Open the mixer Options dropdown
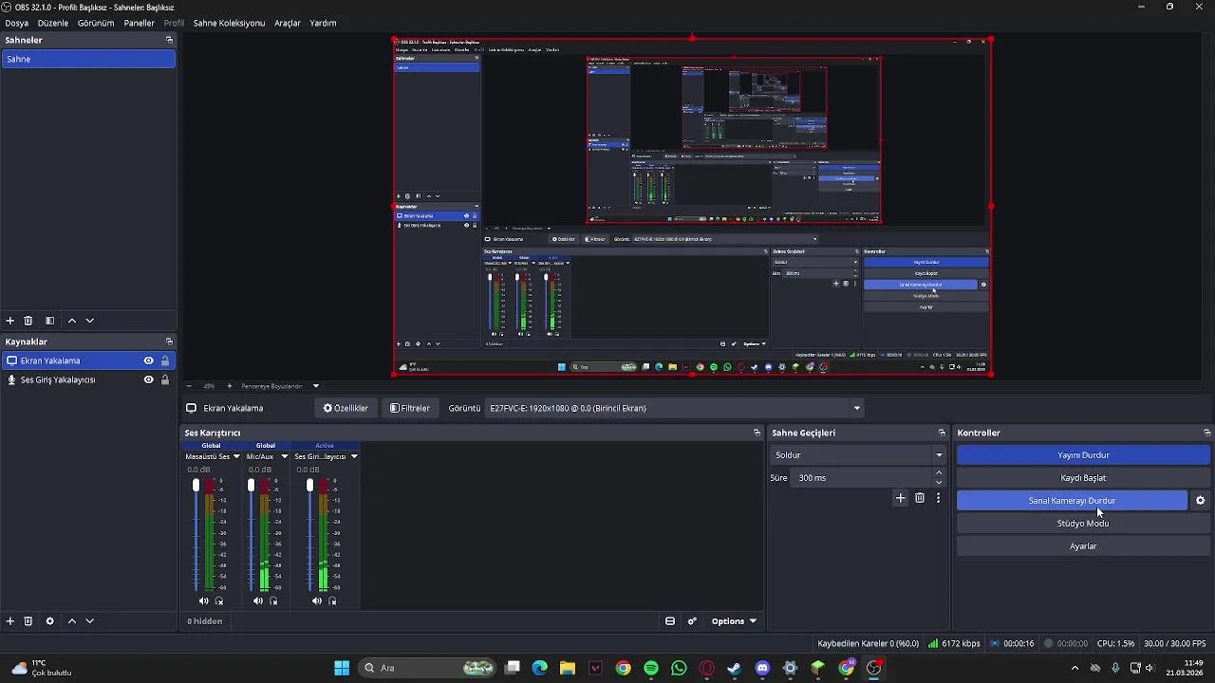This screenshot has width=1215, height=683. [734, 621]
